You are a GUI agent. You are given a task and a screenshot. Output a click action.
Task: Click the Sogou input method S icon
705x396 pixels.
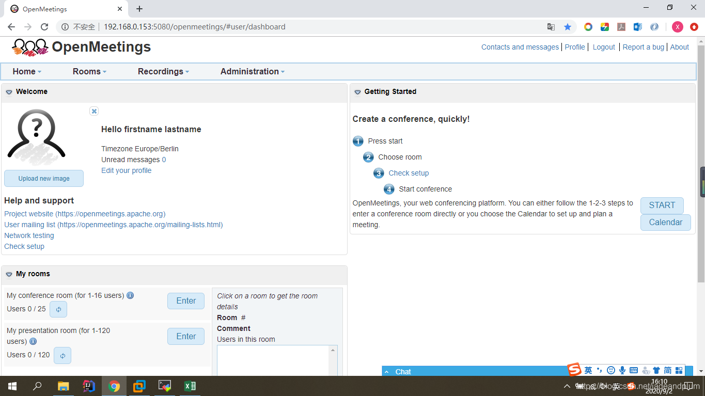574,370
